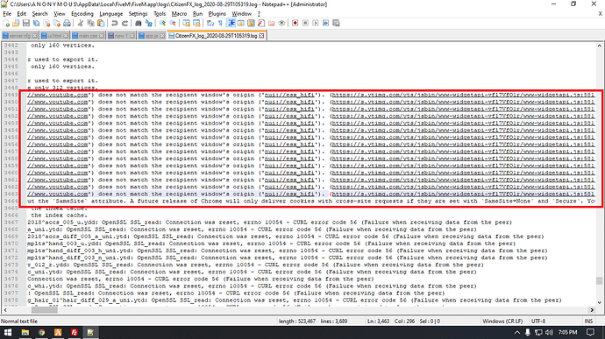Print the document toolbar icon

(x=67, y=23)
